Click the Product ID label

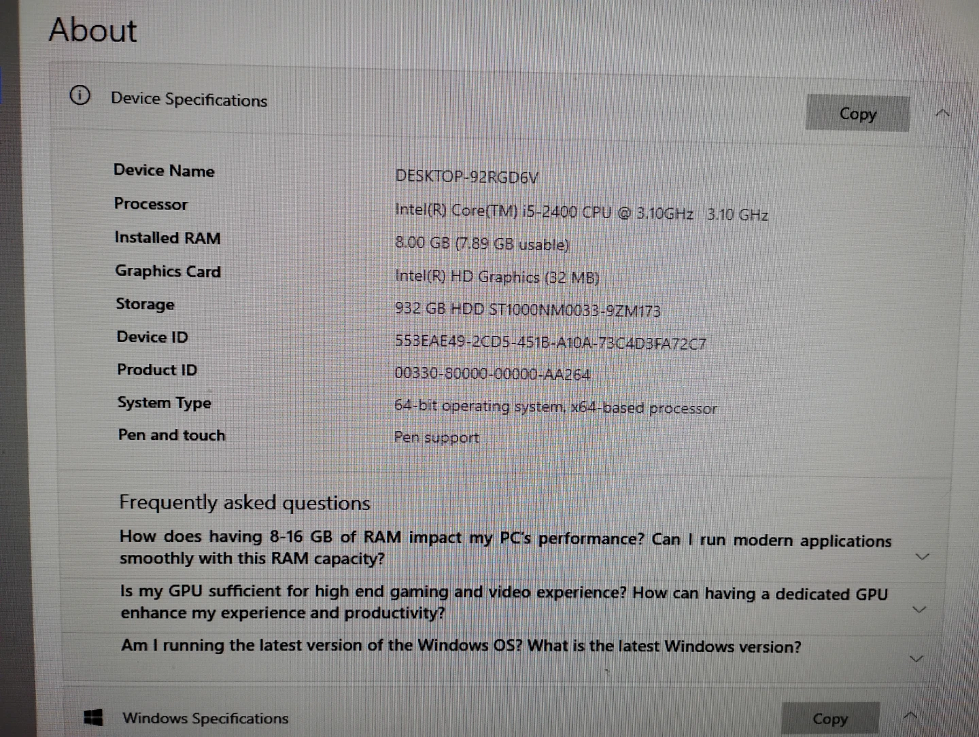pos(157,370)
